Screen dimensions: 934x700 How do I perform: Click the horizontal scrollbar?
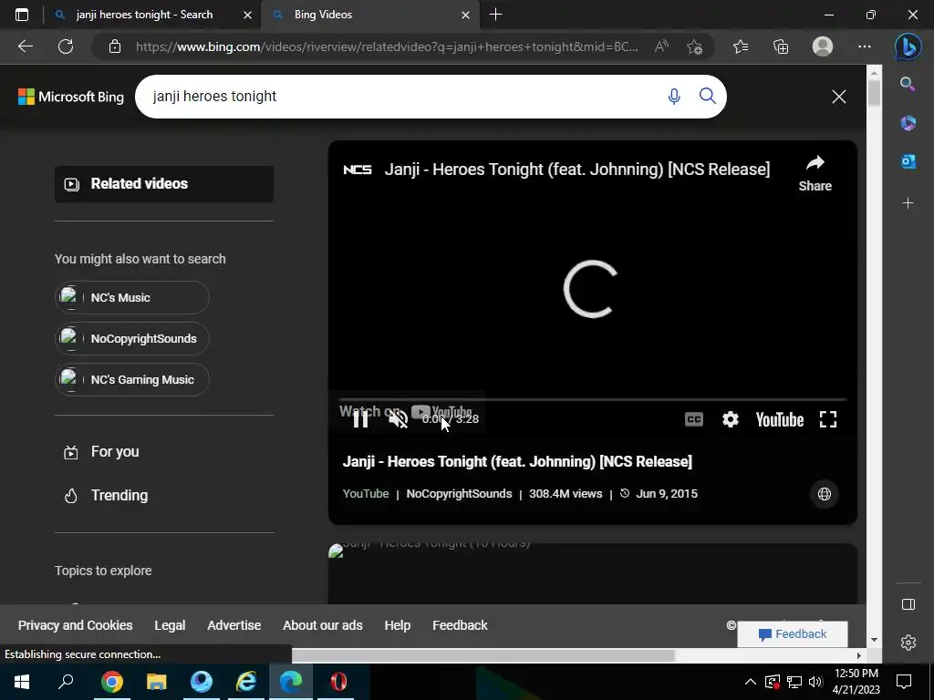[x=483, y=655]
